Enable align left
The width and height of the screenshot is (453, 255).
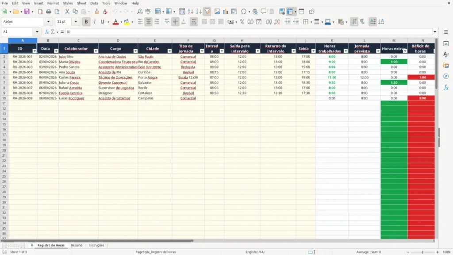point(140,22)
